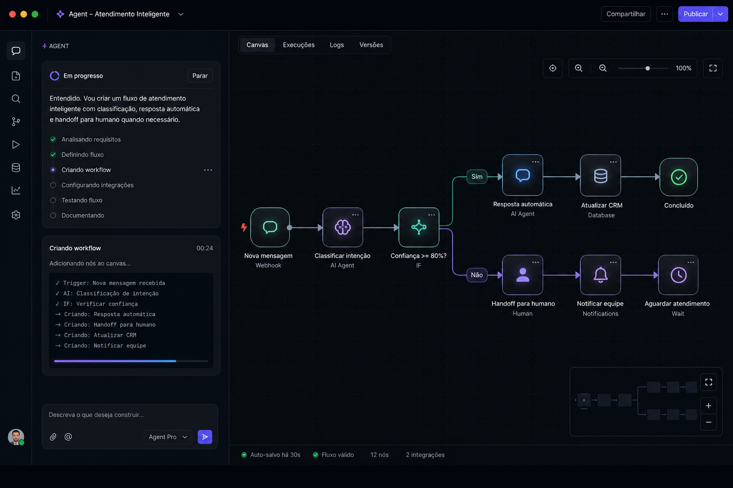The width and height of the screenshot is (733, 488).
Task: Select the Configurando integrações step circle
Action: 53,185
